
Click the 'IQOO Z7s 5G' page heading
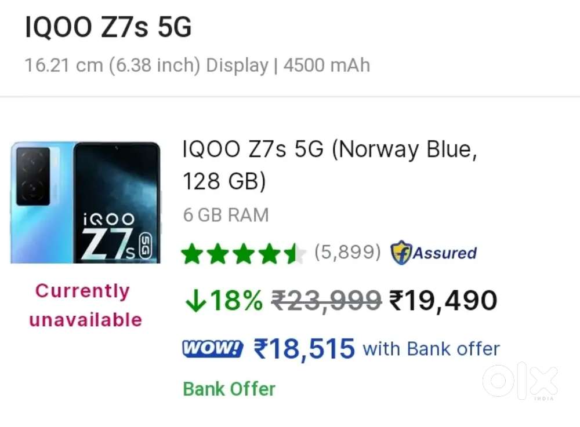pos(108,28)
